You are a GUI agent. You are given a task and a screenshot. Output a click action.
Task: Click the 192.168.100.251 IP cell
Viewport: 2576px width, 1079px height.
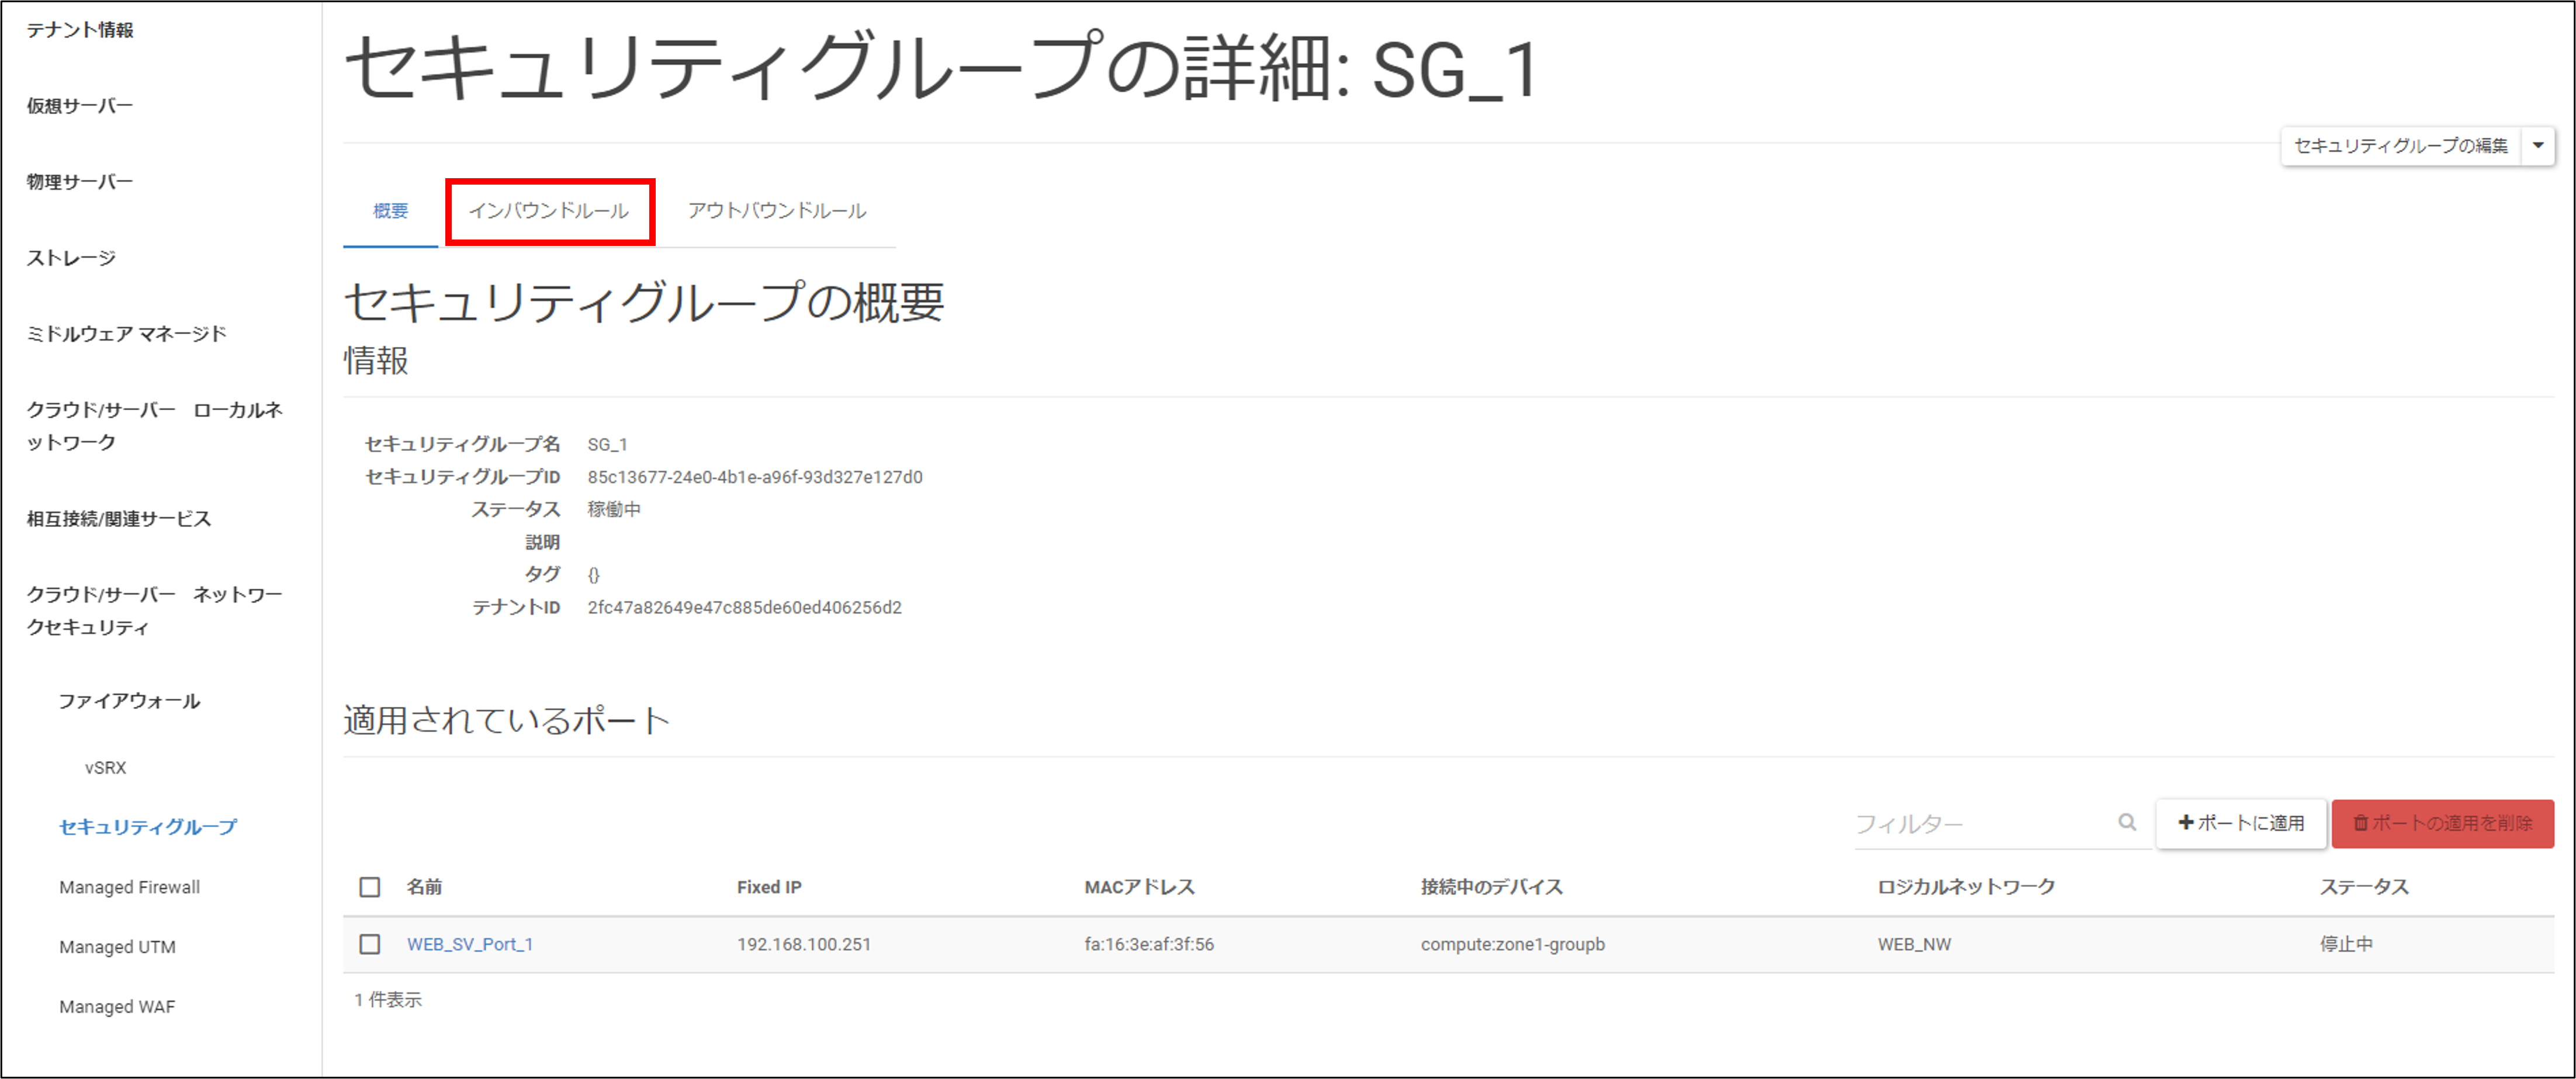pos(804,944)
